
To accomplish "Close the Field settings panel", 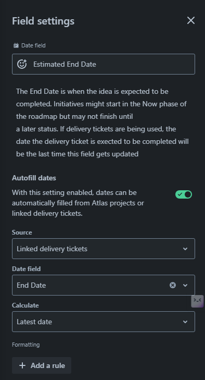I will pyautogui.click(x=191, y=21).
